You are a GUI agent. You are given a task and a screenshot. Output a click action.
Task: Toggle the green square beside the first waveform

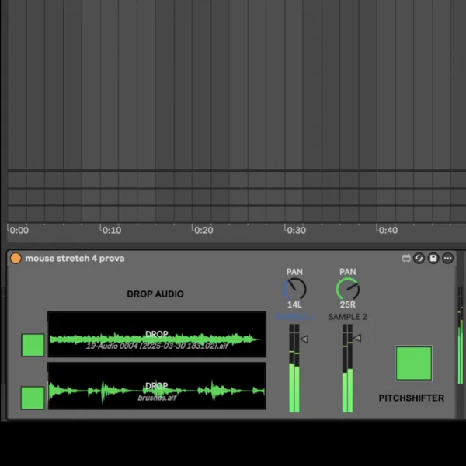coord(33,345)
